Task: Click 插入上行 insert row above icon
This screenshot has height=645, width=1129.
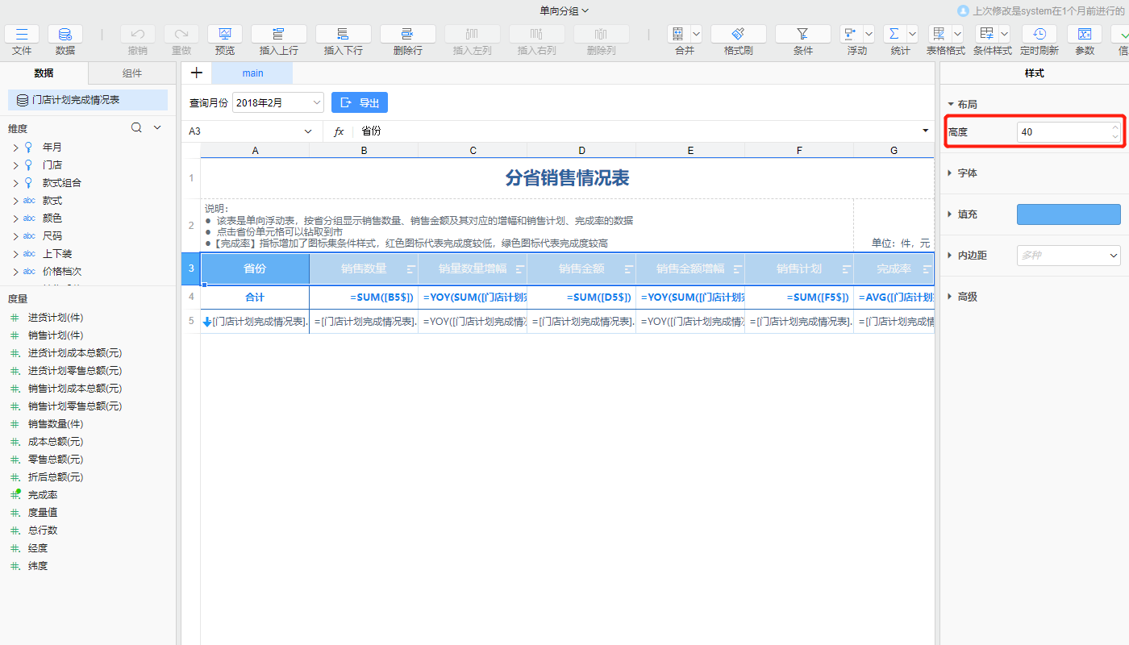Action: [x=278, y=34]
